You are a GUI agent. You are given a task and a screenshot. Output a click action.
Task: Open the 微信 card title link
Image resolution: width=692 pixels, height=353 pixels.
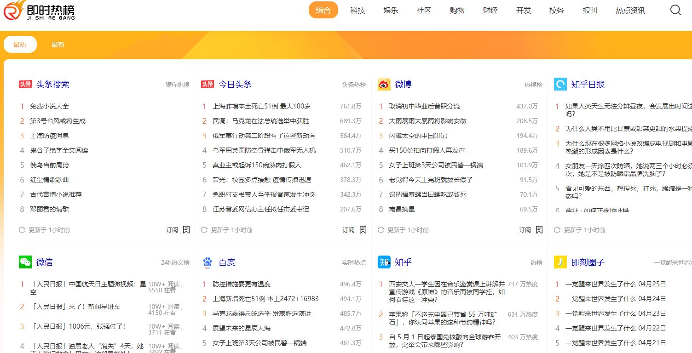tap(45, 262)
